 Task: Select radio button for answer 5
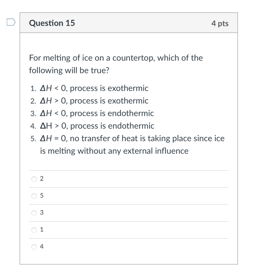(34, 196)
